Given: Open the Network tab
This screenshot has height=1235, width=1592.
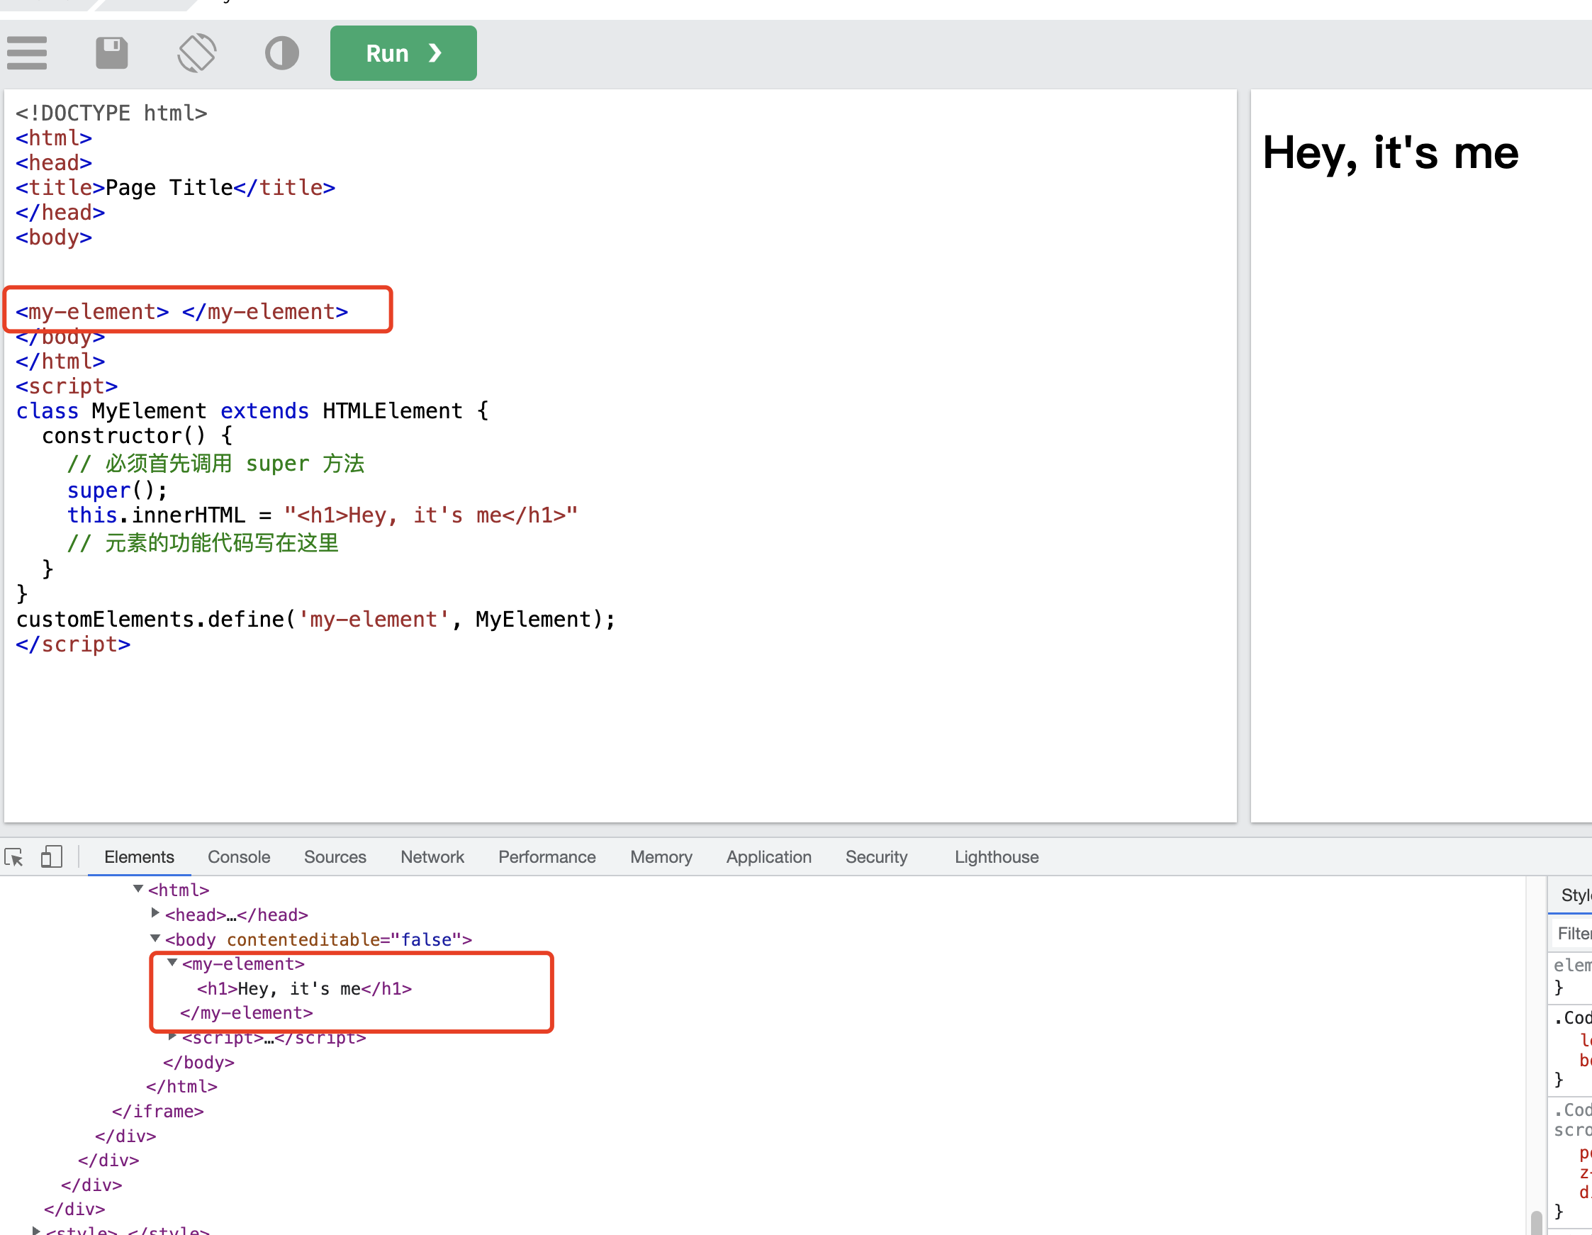Looking at the screenshot, I should [x=432, y=856].
